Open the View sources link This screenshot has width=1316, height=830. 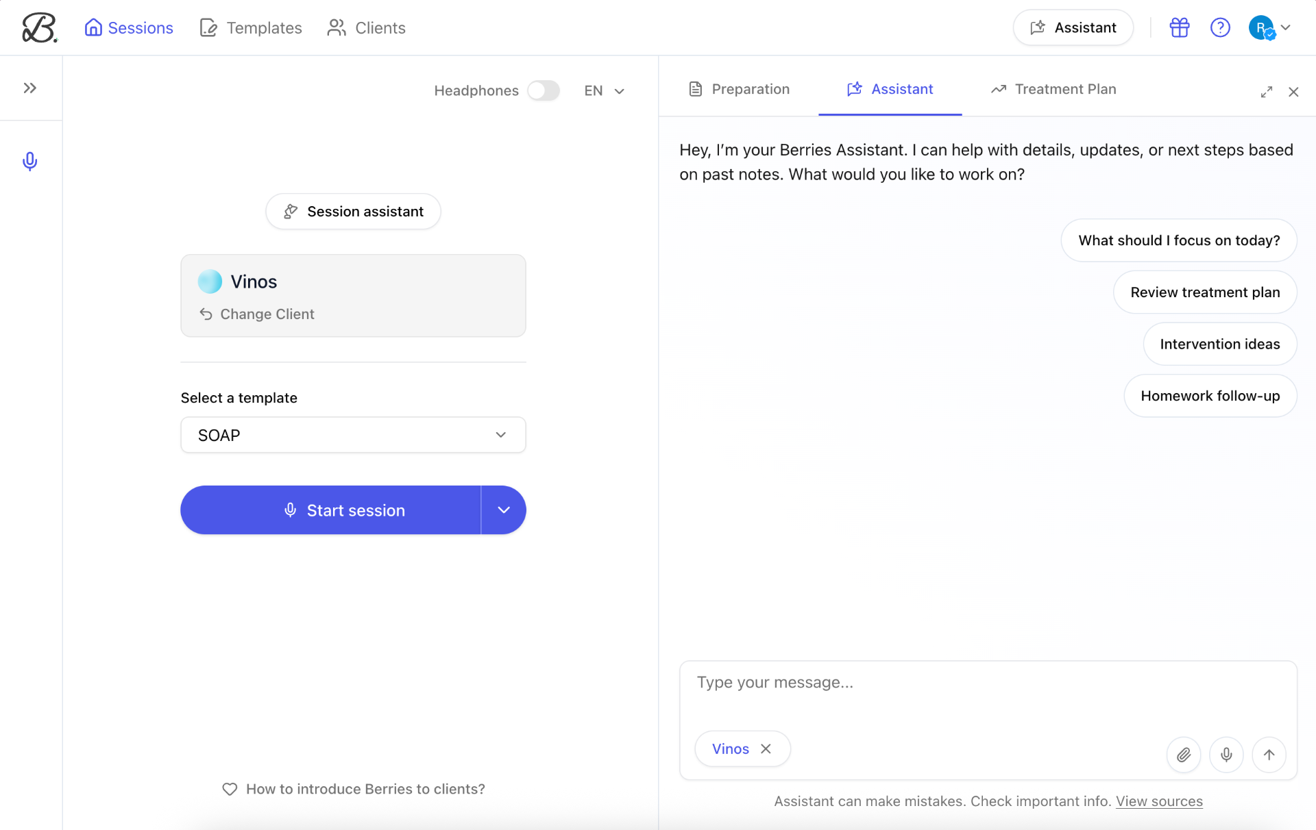[x=1159, y=801]
